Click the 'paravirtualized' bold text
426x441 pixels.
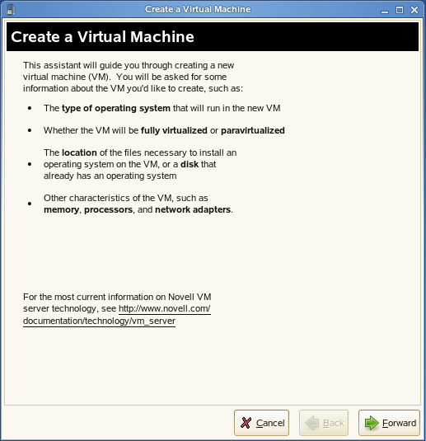point(253,130)
